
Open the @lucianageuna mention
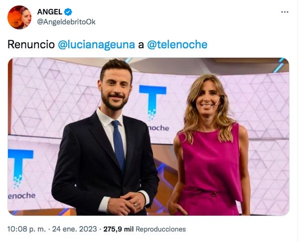point(96,45)
